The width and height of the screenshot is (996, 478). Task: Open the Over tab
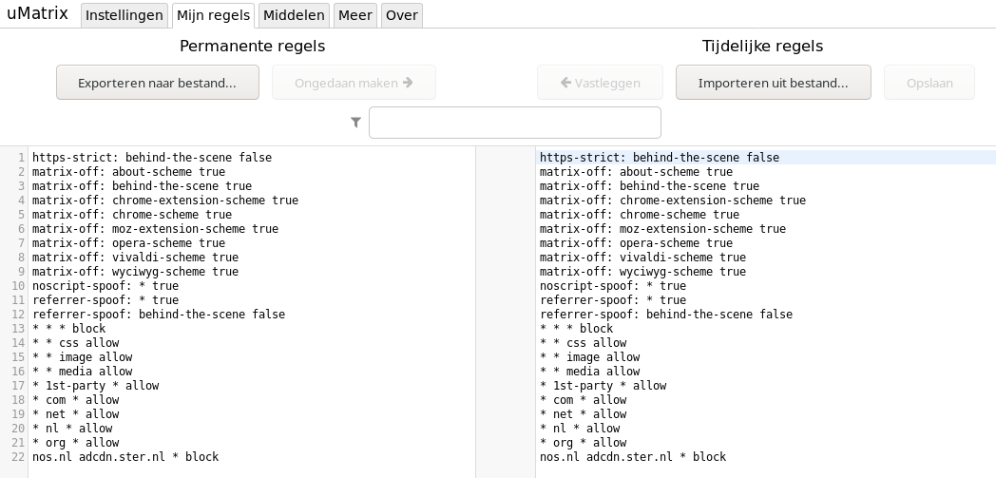pos(401,15)
